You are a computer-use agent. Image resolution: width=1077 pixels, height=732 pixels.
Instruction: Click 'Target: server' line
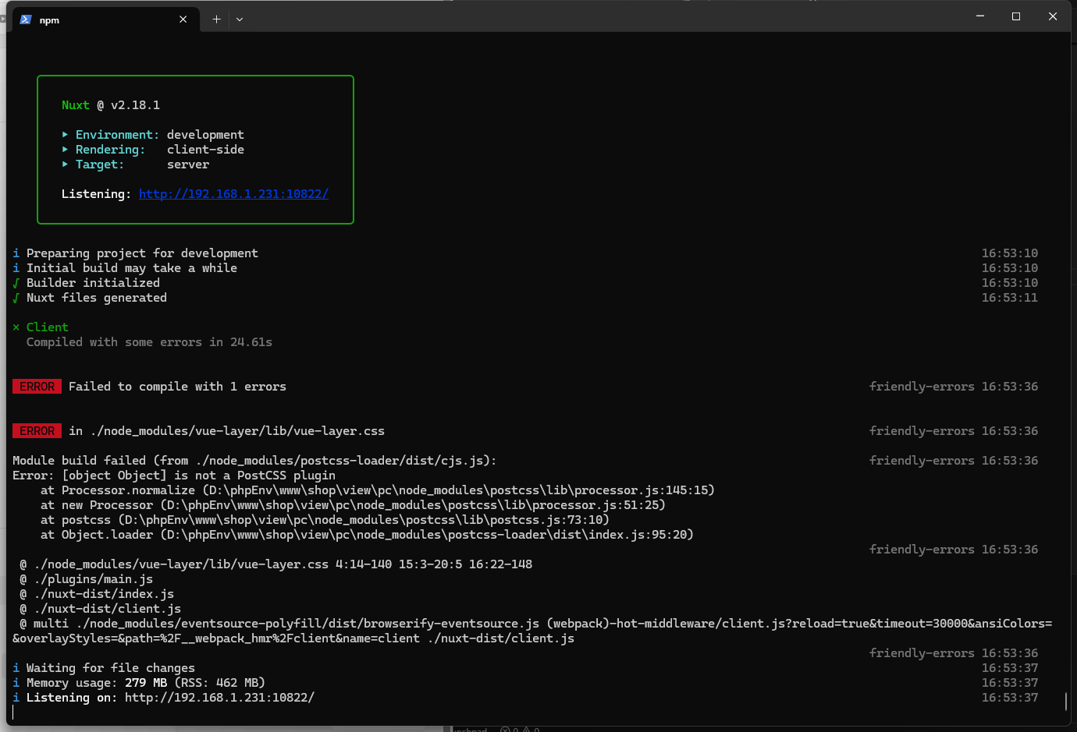point(135,164)
